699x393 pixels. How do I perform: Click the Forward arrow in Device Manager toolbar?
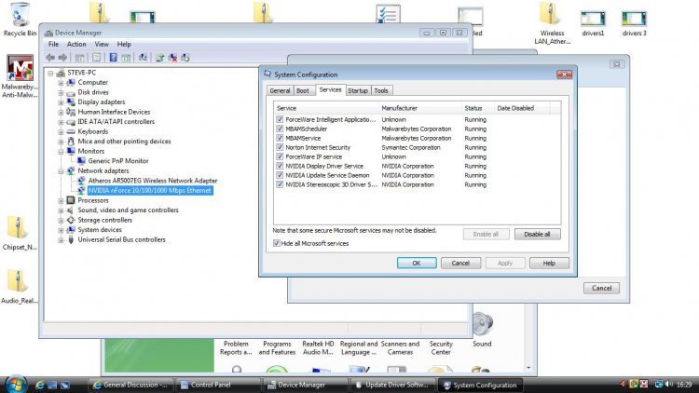[x=62, y=58]
